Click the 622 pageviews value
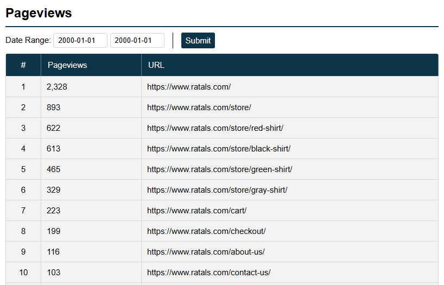The image size is (444, 285). click(54, 128)
